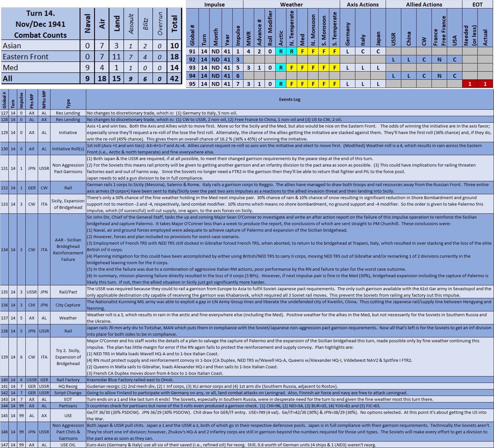Click the "Try 2. Sicily, Expansion of Bridgehead" type cell

point(68,357)
